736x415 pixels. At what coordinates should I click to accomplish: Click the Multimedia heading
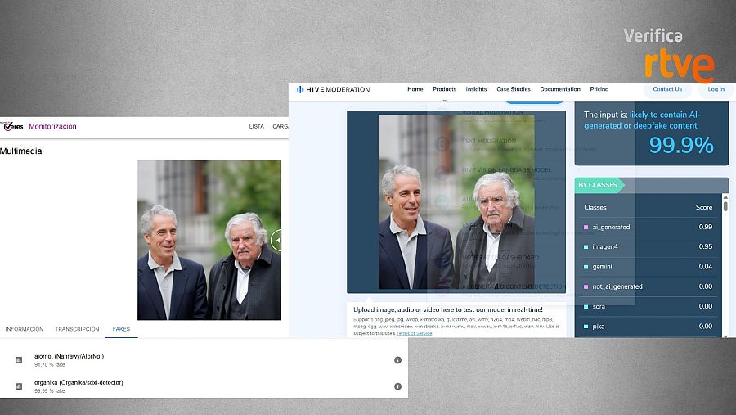pyautogui.click(x=20, y=151)
